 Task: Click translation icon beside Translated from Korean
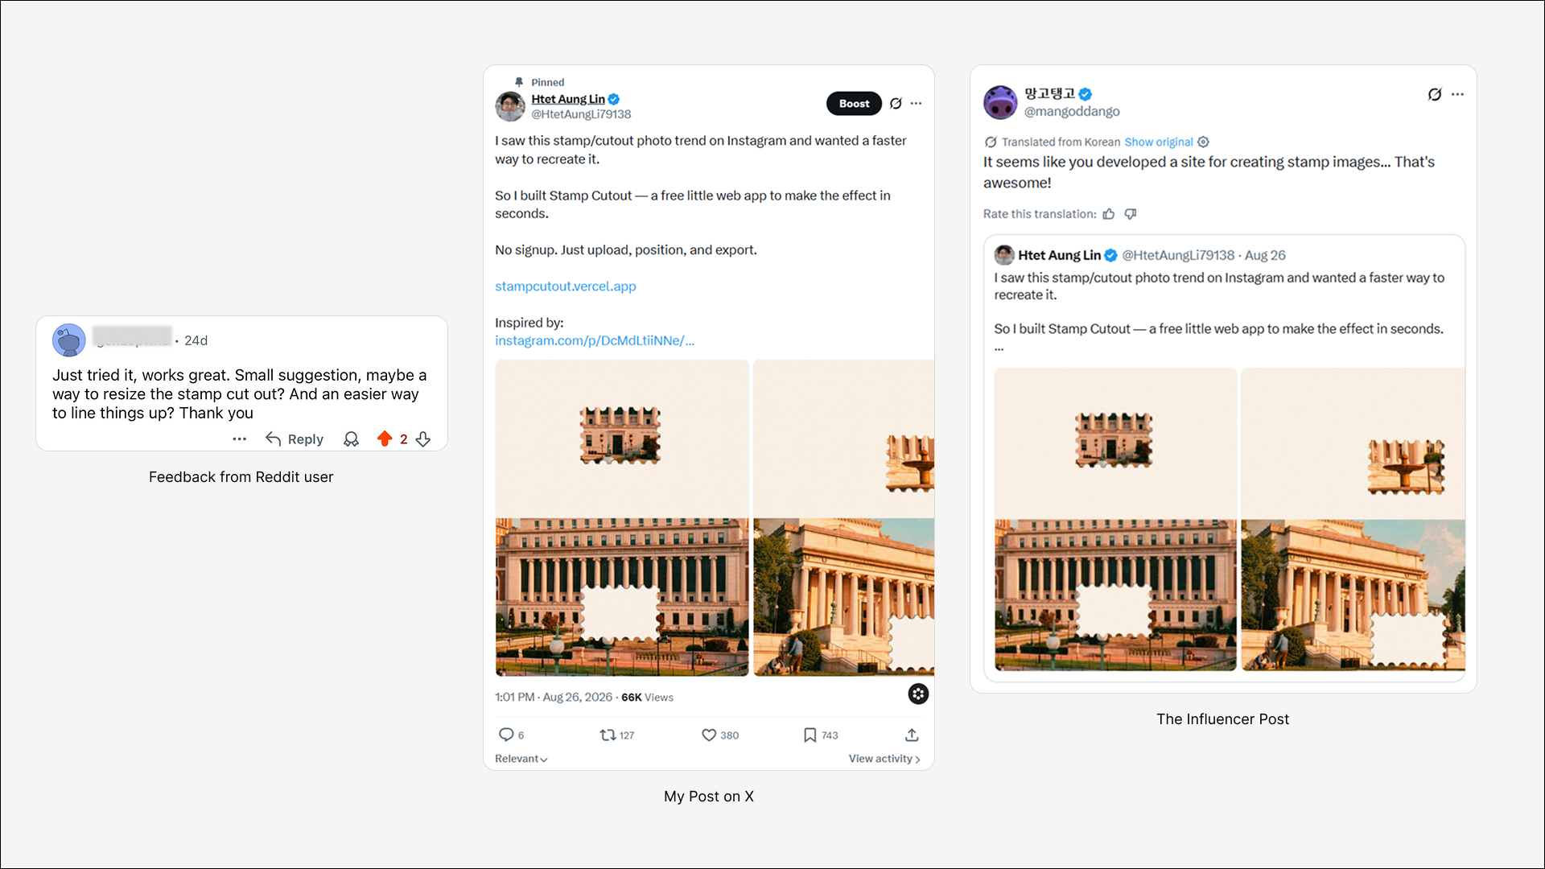[x=991, y=142]
